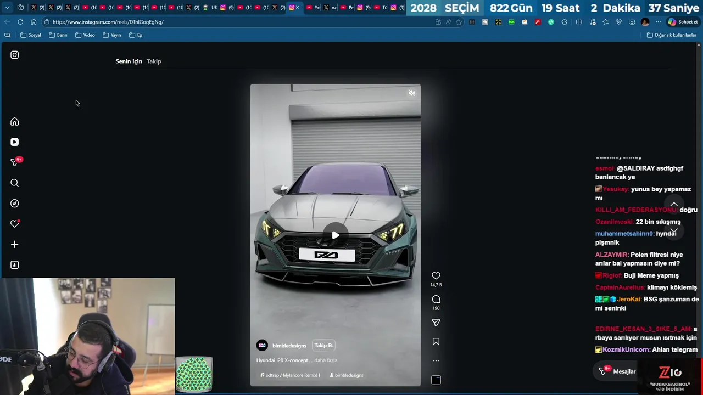703x395 pixels.
Task: Go back in browser history
Action: pos(7,22)
